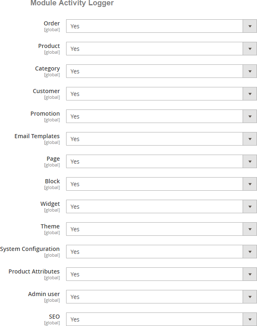Open Product Attributes dropdown arrow
Screen dimensions: 257x326
[250, 274]
